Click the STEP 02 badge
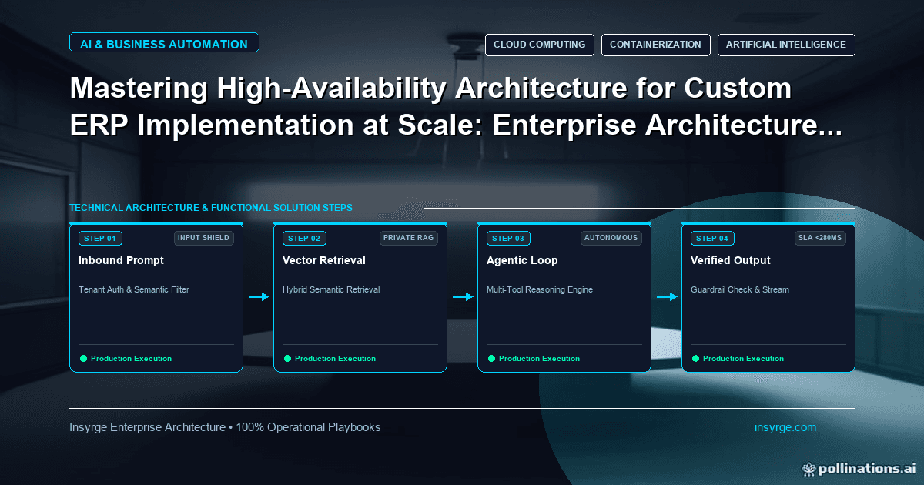This screenshot has width=924, height=485. pos(304,238)
